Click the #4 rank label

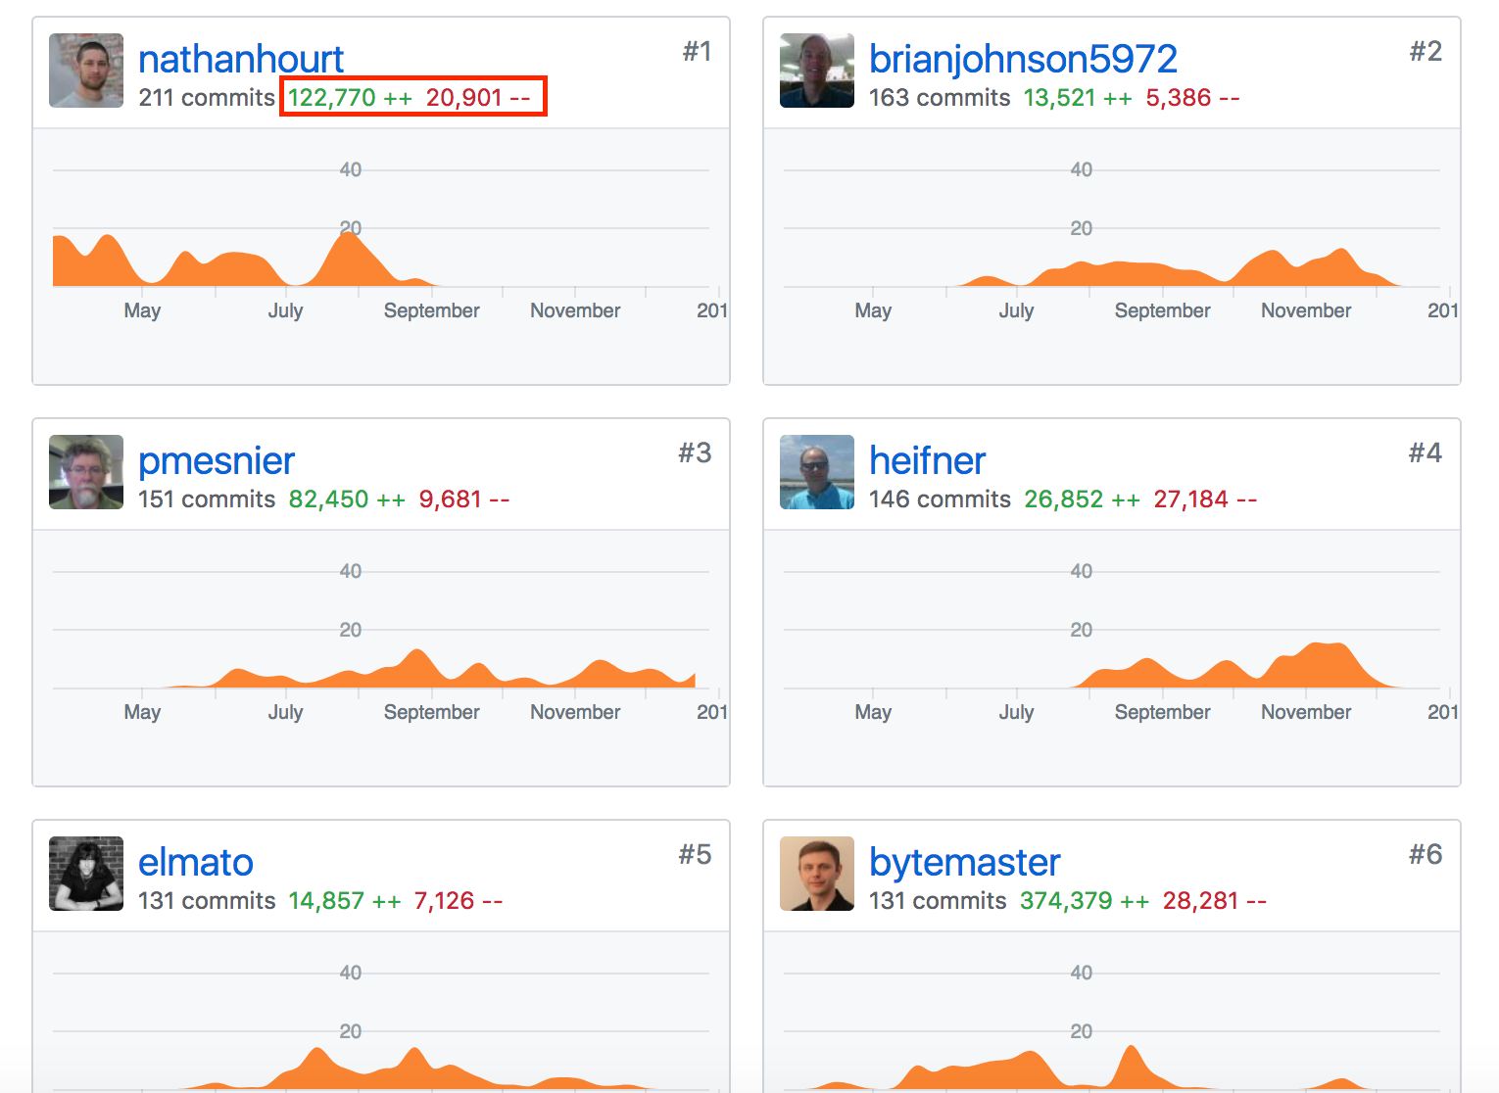click(1426, 452)
